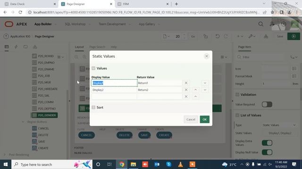Select the Page Search tab
The height and width of the screenshot is (169, 302).
(x=97, y=47)
